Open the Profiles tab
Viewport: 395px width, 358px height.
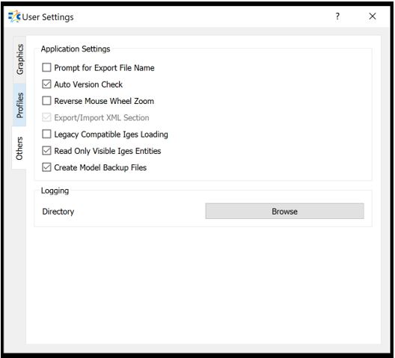[x=19, y=105]
